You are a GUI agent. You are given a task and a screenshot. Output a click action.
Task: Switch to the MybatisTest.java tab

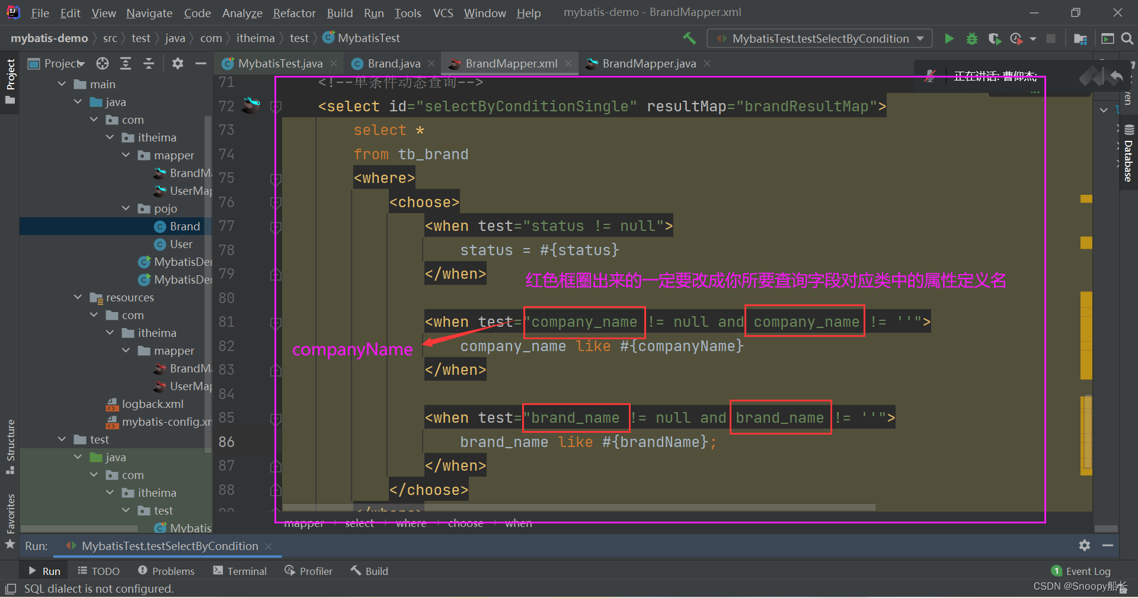[x=280, y=63]
